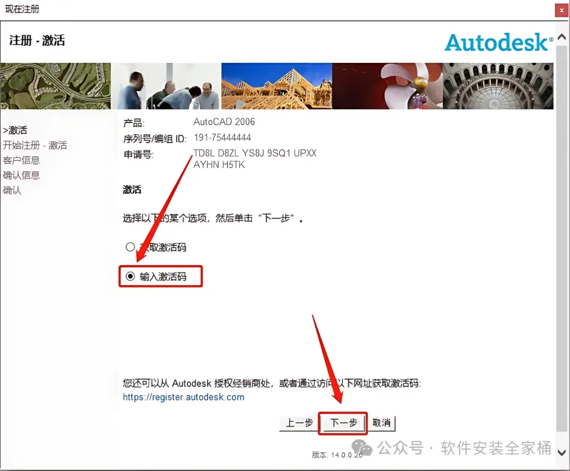This screenshot has width=570, height=471.
Task: Click the bold 激活 section heading
Action: (x=132, y=190)
